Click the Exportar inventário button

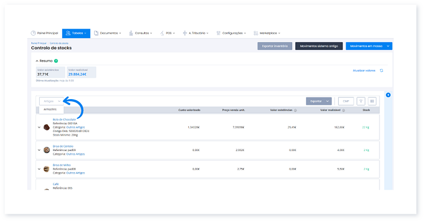click(x=275, y=46)
